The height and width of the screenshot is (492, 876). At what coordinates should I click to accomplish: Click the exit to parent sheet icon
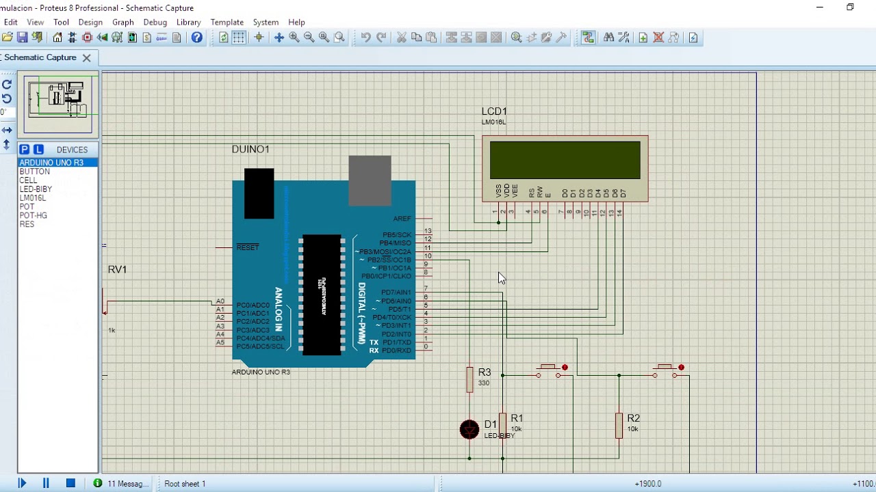click(673, 38)
